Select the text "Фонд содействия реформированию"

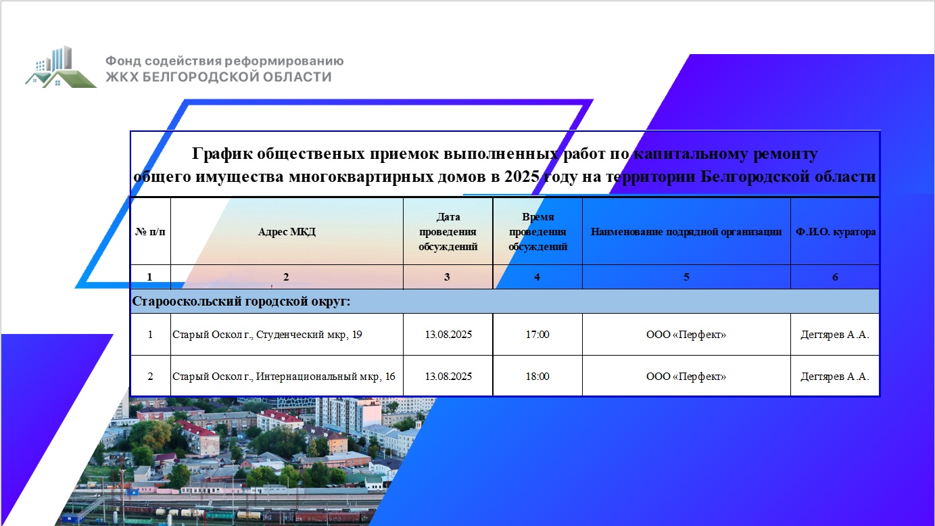(224, 61)
